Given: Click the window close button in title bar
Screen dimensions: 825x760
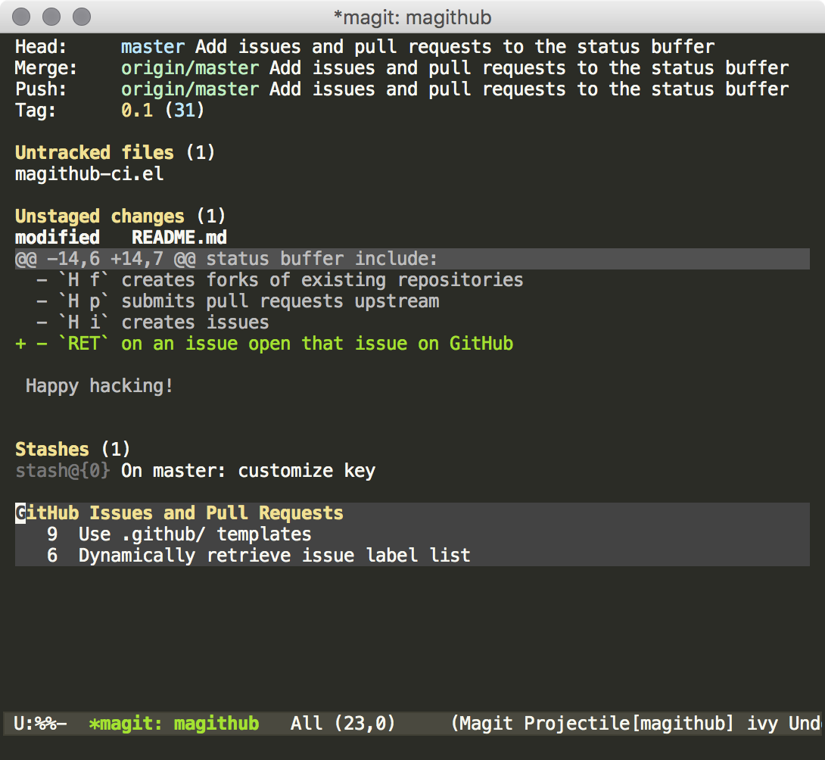Looking at the screenshot, I should click(21, 17).
